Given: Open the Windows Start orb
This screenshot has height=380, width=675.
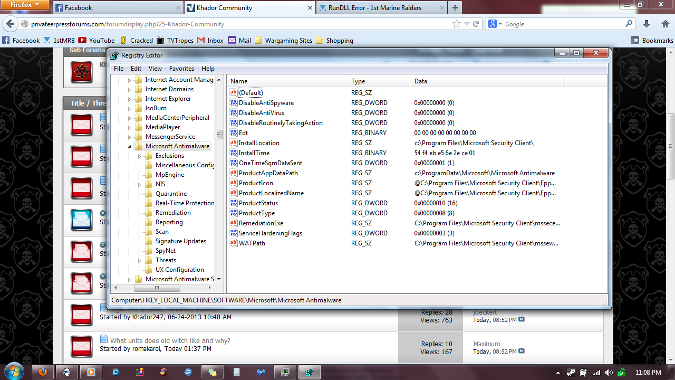Looking at the screenshot, I should pos(13,372).
